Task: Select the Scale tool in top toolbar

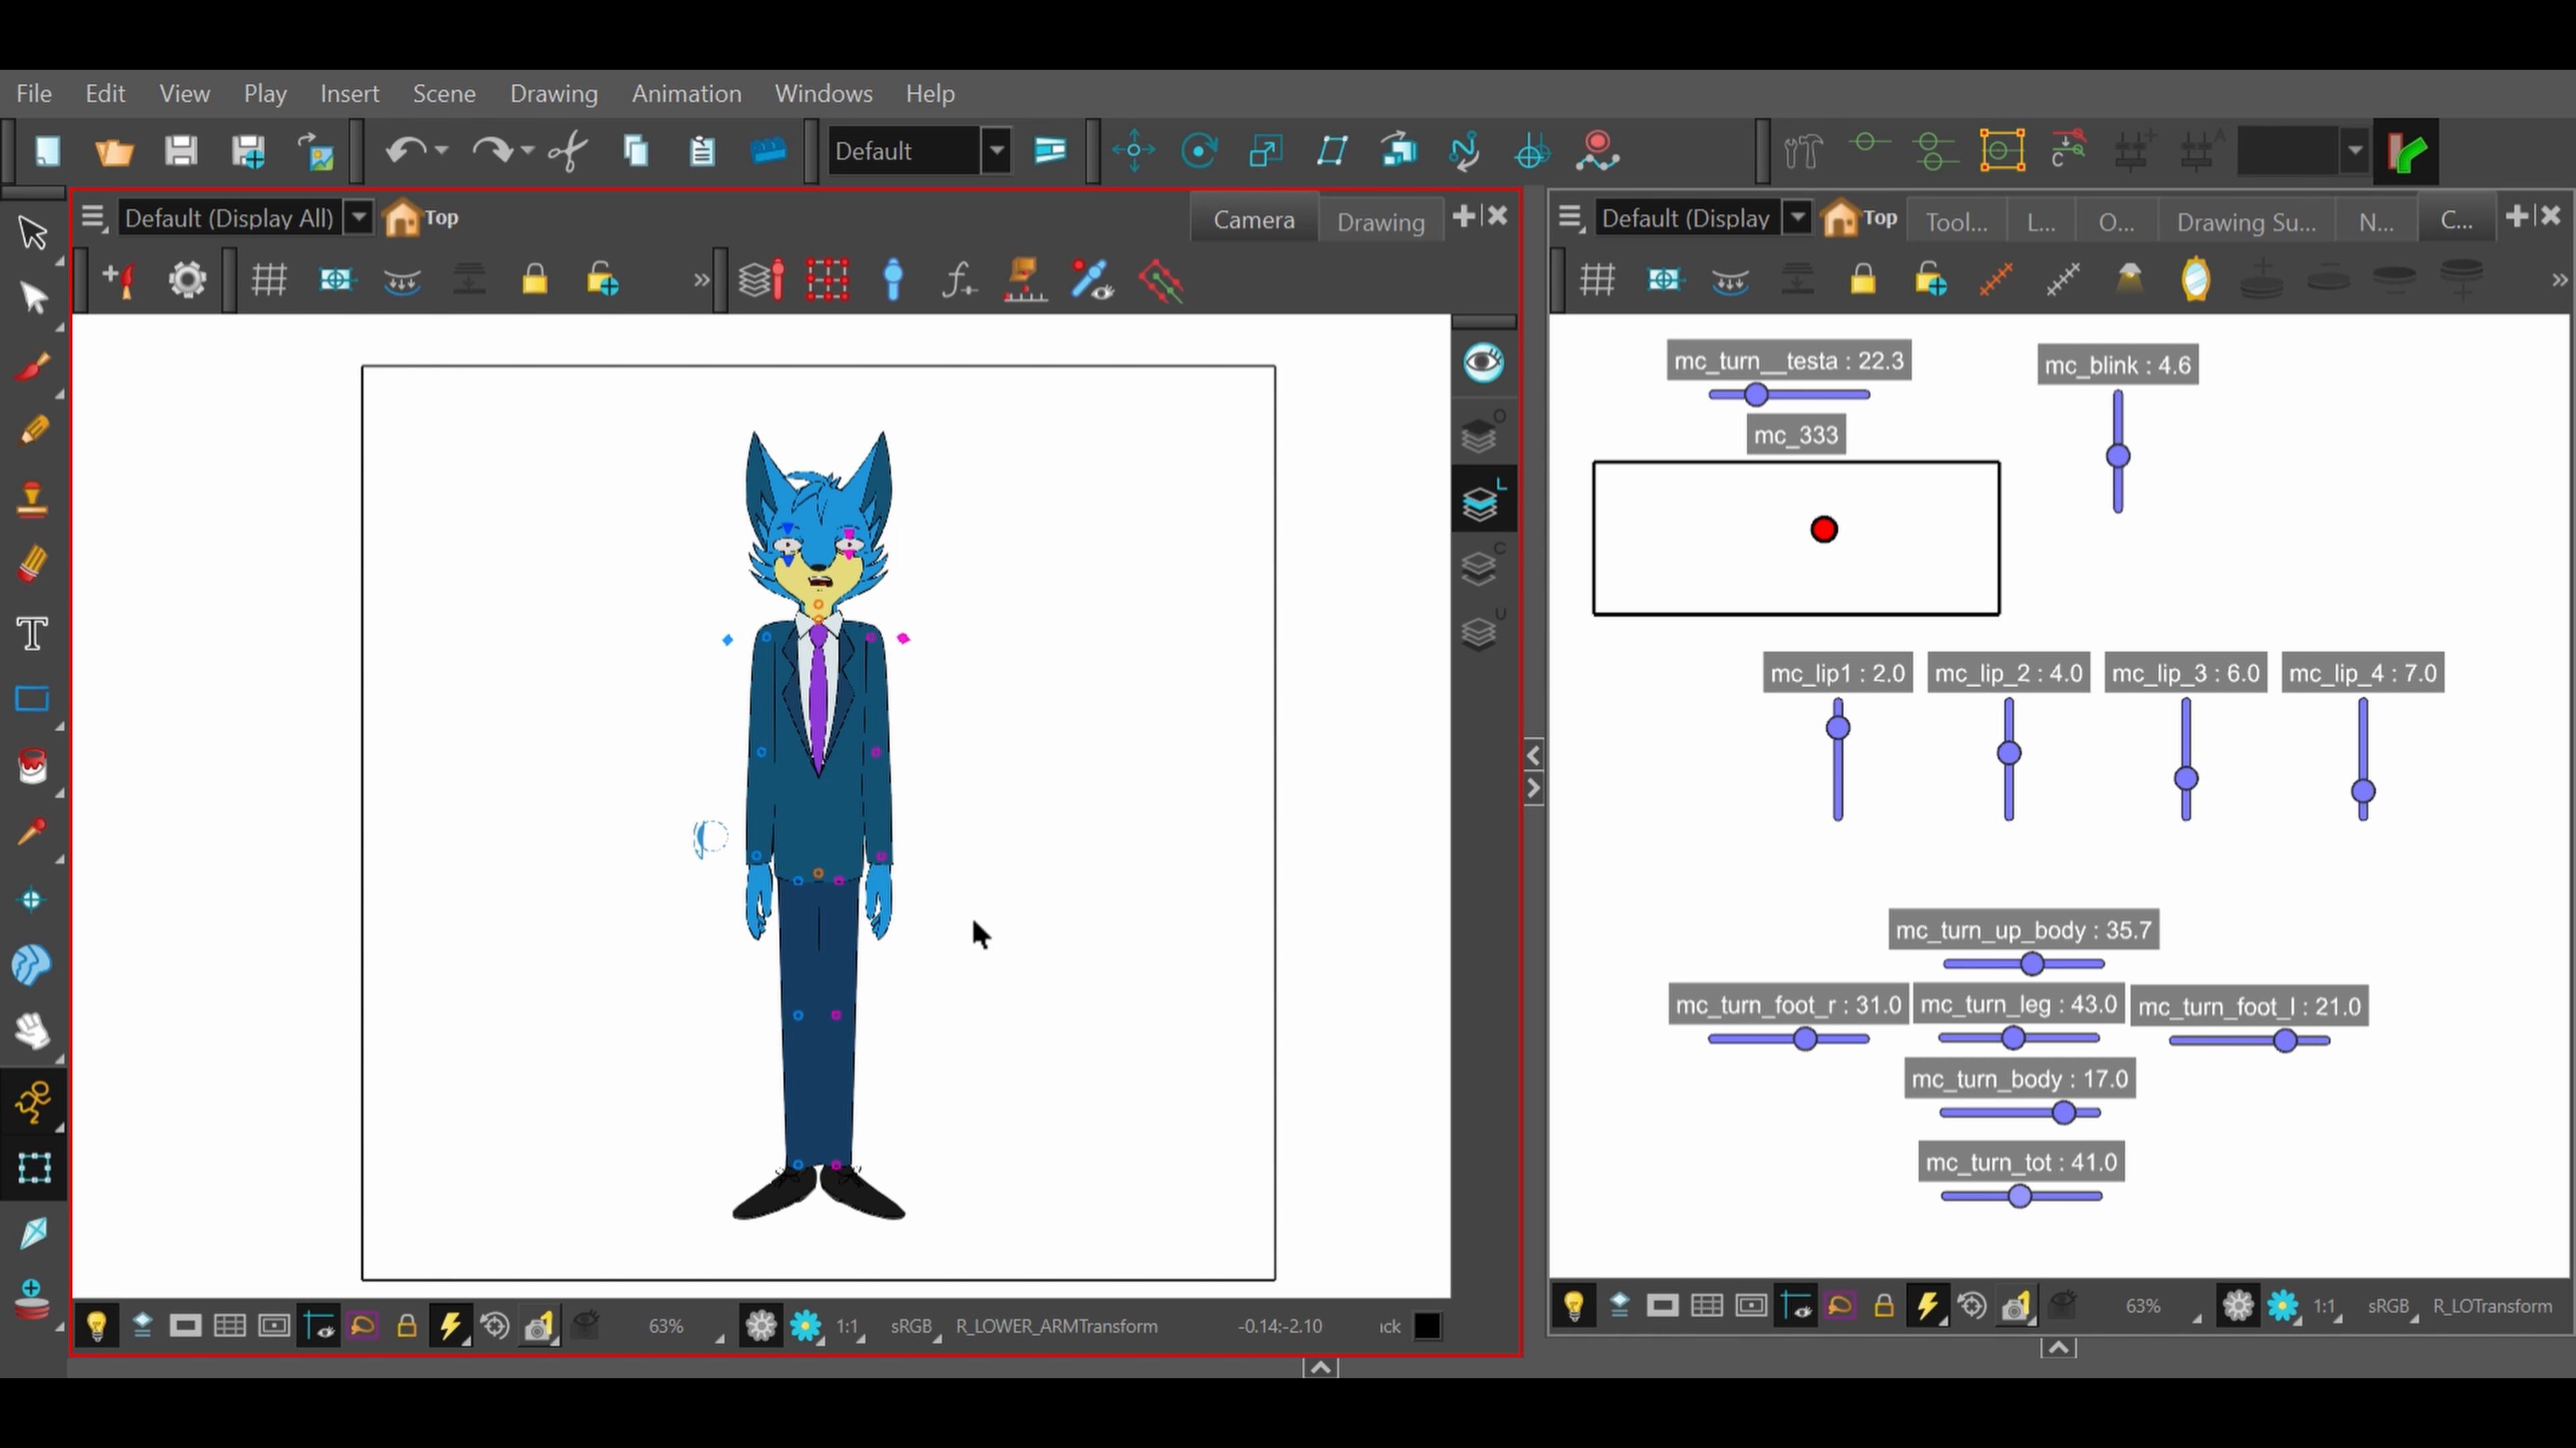Action: click(1266, 151)
